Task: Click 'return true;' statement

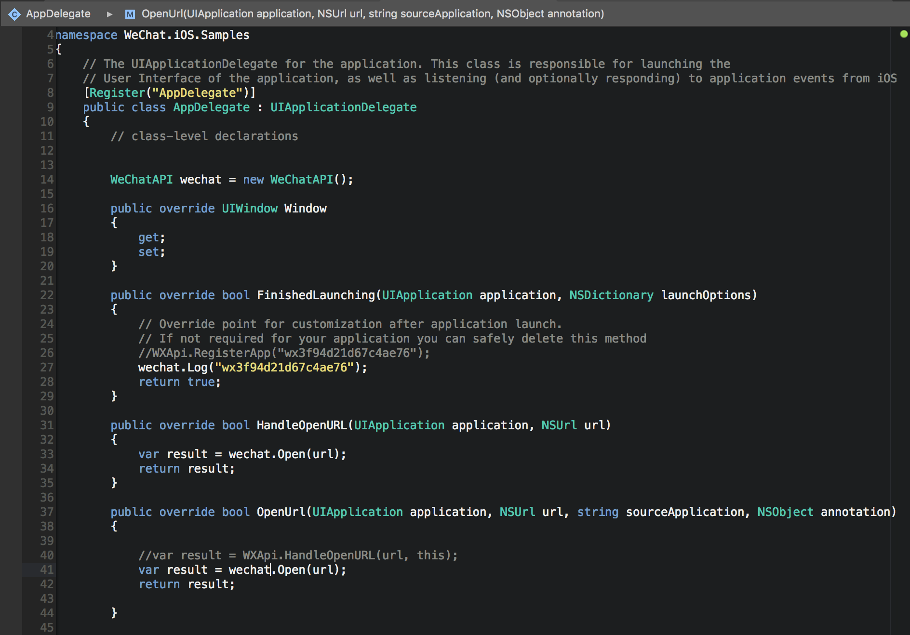Action: click(x=179, y=382)
